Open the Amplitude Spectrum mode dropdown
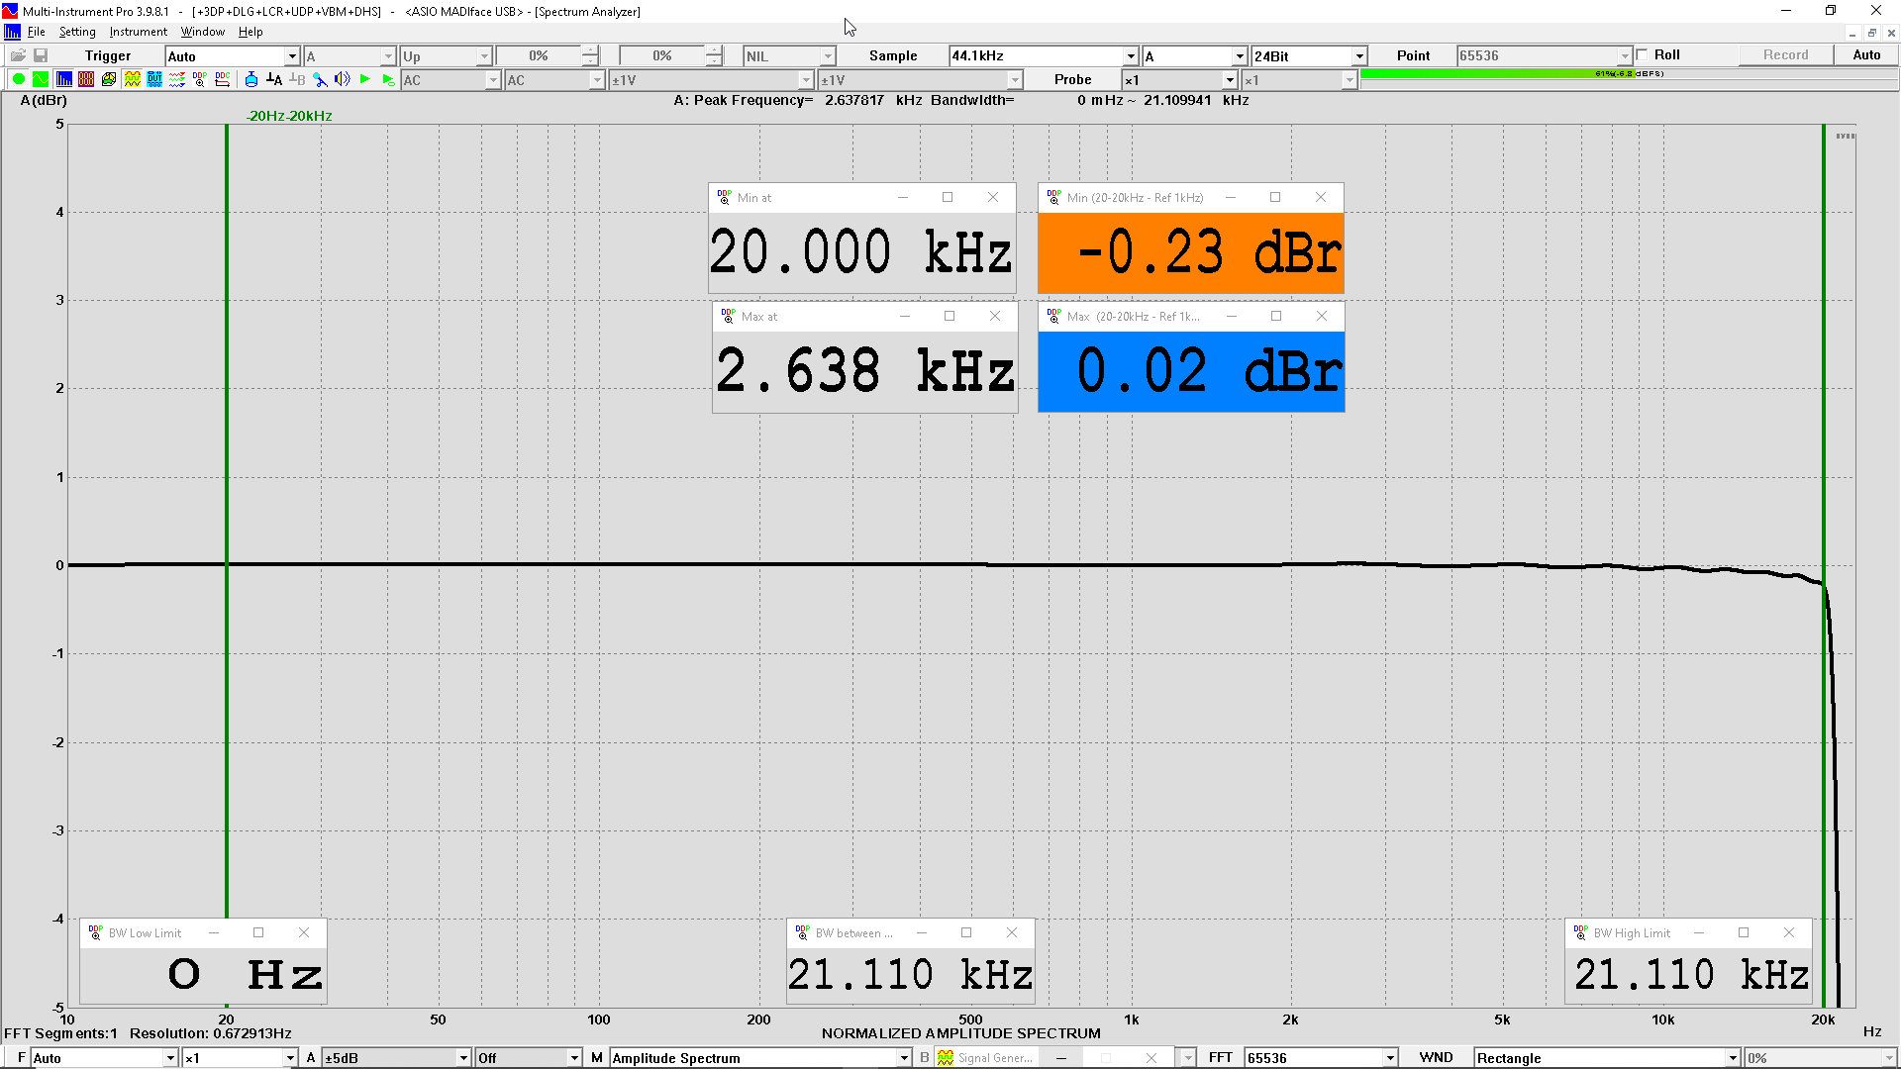Screen dimensions: 1901x1069 (760, 1058)
